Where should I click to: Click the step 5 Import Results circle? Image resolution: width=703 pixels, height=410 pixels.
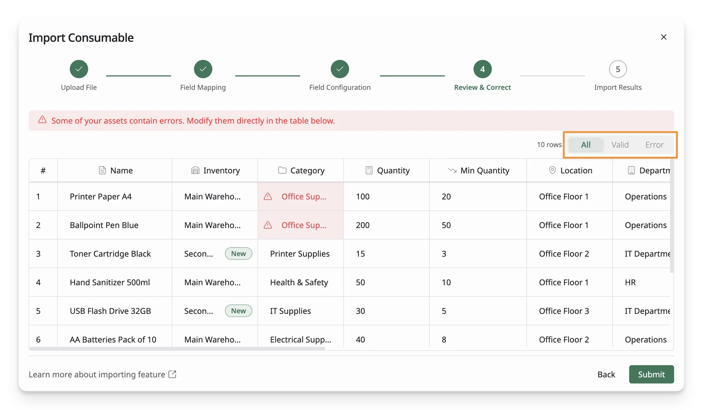[x=618, y=69]
